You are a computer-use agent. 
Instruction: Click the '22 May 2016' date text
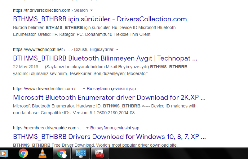pyautogui.click(x=25, y=67)
